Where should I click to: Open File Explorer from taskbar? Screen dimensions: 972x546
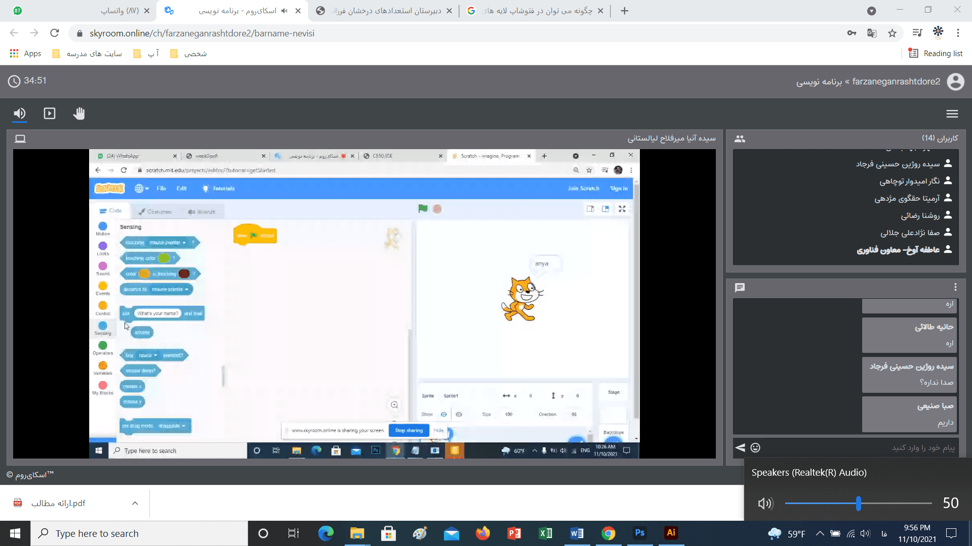coord(357,533)
